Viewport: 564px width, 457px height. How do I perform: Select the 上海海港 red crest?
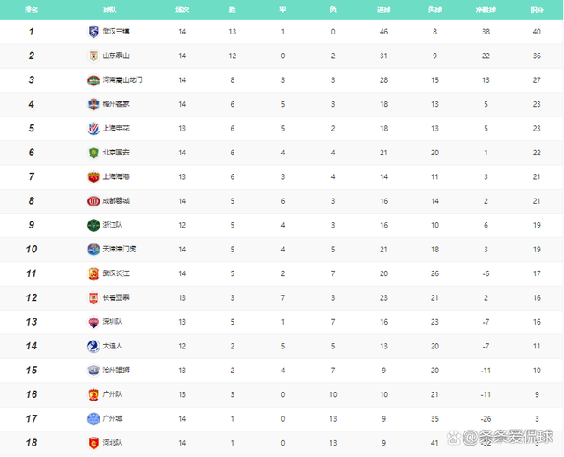(93, 176)
